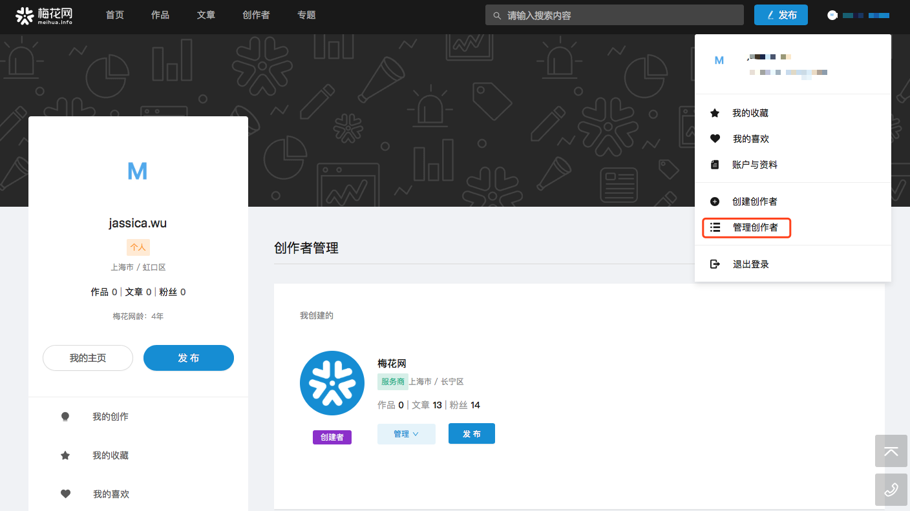
Task: Click the 我的主页 button
Action: click(x=88, y=358)
